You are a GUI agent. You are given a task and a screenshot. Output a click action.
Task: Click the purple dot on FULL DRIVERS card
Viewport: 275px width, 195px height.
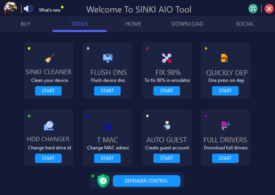(x=206, y=116)
